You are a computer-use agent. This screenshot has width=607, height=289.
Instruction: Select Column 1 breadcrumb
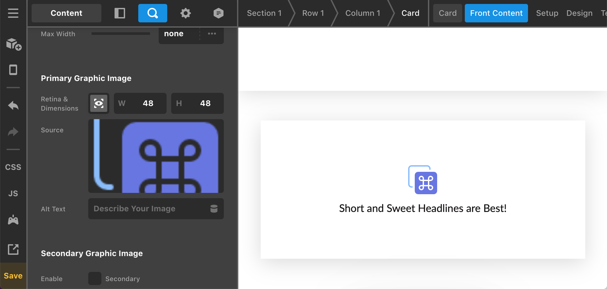pyautogui.click(x=363, y=13)
